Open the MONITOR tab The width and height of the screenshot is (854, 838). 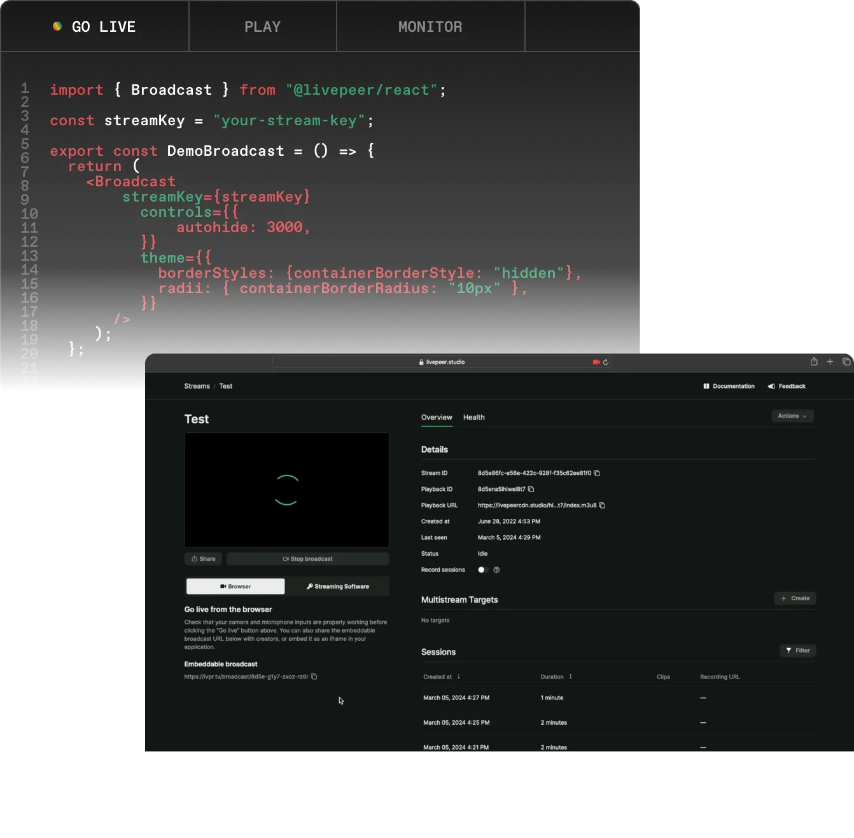(x=430, y=26)
